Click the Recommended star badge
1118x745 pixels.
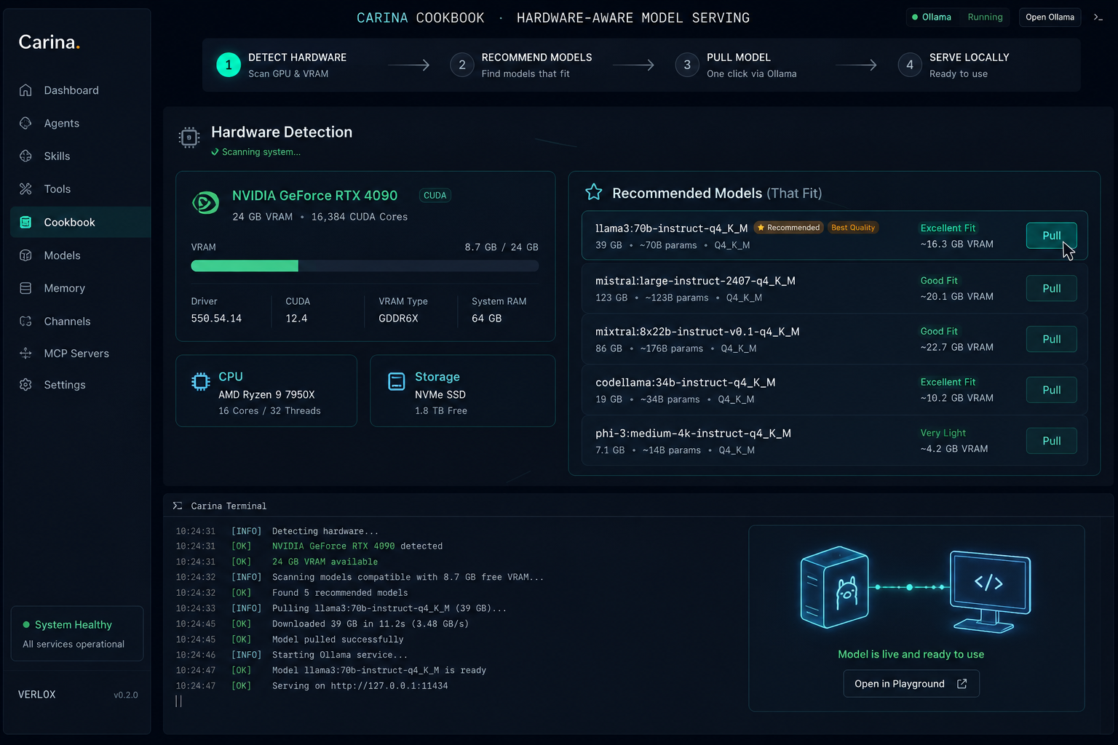(x=788, y=228)
